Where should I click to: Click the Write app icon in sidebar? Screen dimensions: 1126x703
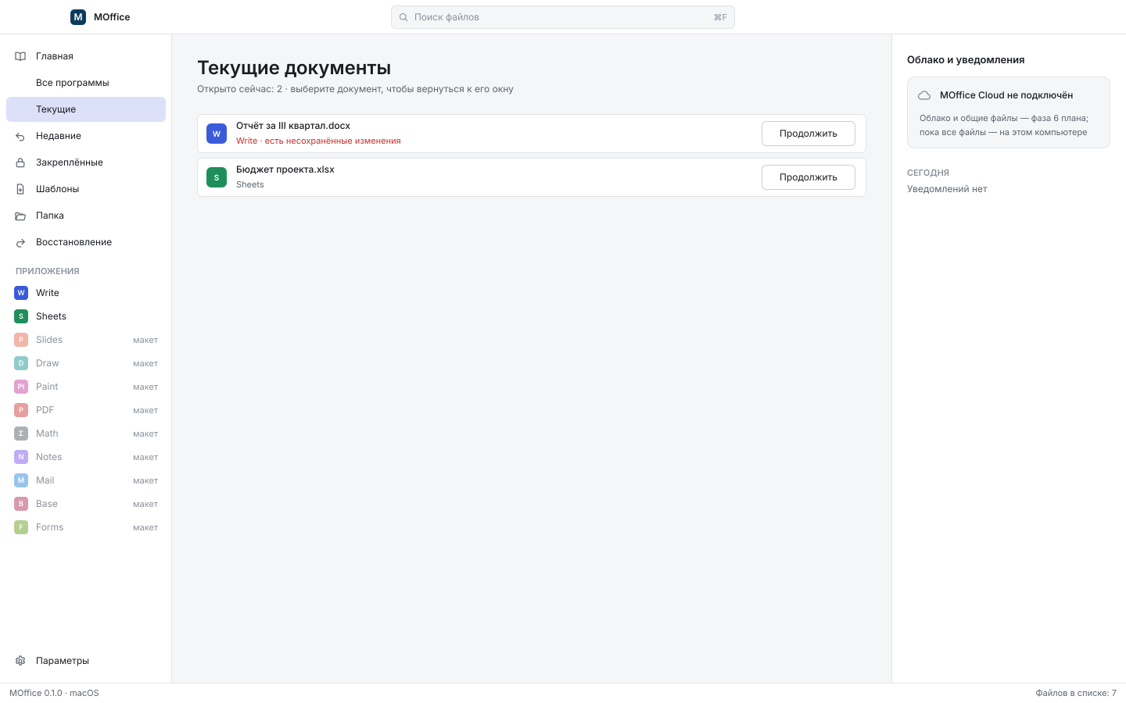point(21,293)
